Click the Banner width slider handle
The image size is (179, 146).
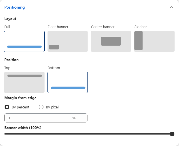pyautogui.click(x=172, y=134)
